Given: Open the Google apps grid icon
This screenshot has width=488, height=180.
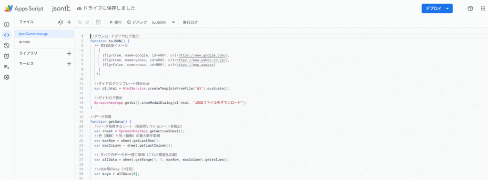Looking at the screenshot, I should (x=483, y=9).
